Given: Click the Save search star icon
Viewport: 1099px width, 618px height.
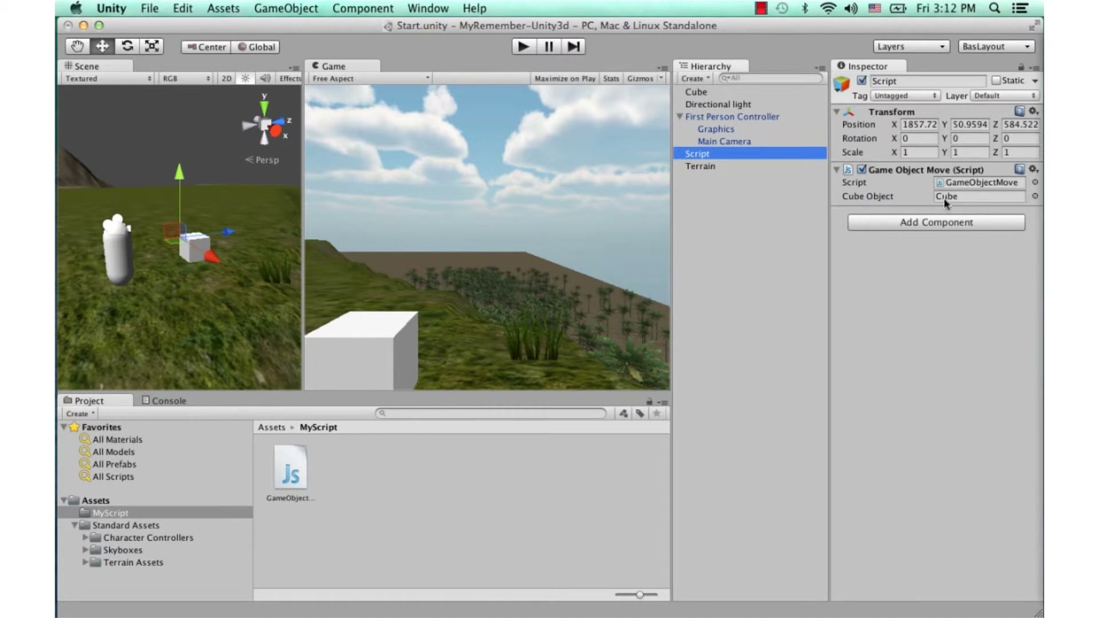Looking at the screenshot, I should click(657, 413).
